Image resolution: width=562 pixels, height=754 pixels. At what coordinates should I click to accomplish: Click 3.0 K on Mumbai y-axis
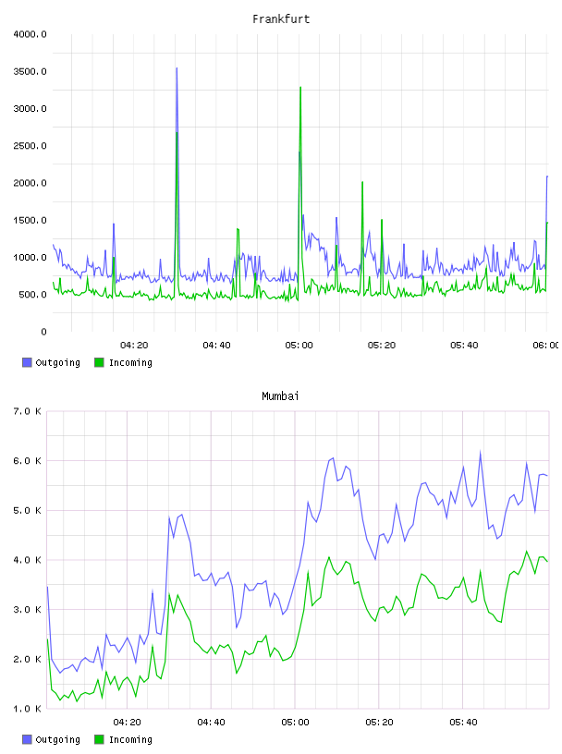pos(27,610)
